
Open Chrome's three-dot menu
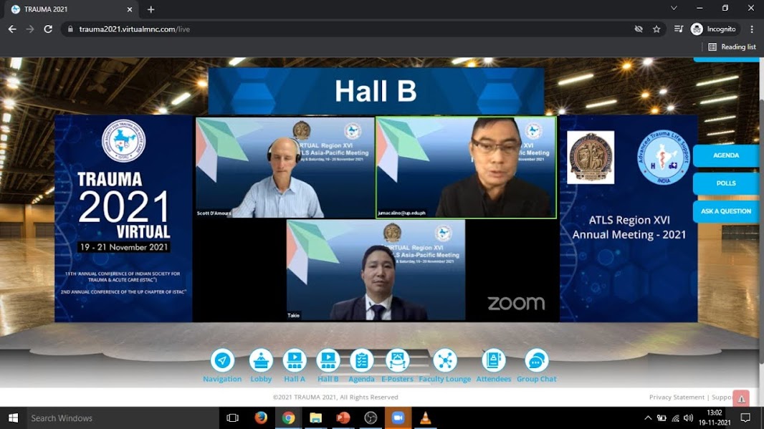point(752,29)
